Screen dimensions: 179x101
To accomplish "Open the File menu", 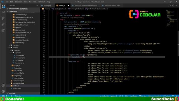I will [x=7, y=2].
